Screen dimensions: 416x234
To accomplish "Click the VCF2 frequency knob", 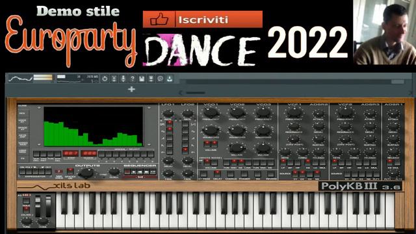I will [345, 112].
